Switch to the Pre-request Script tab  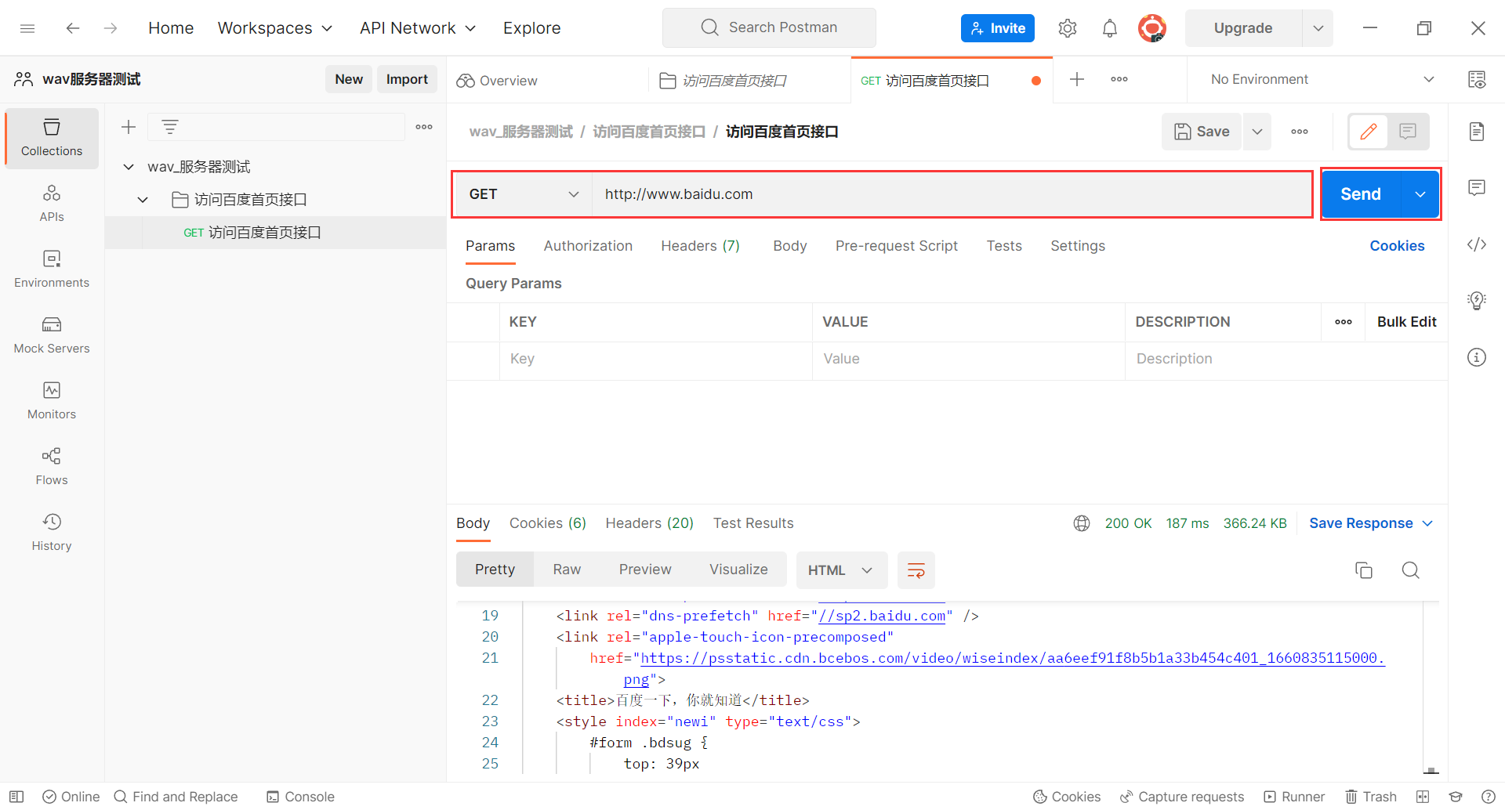[897, 246]
